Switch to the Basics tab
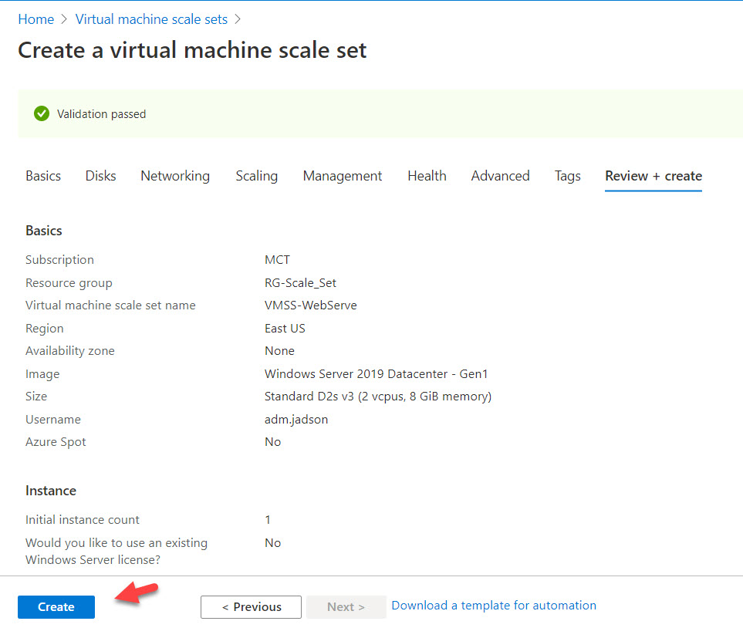 pos(43,176)
